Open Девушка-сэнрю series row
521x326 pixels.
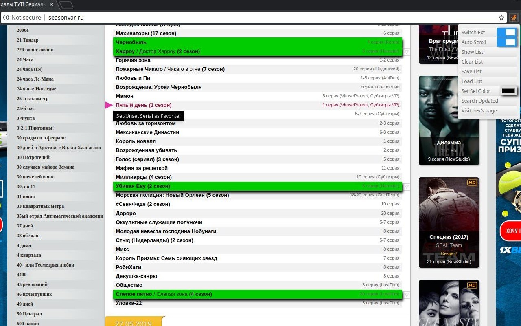(257, 276)
